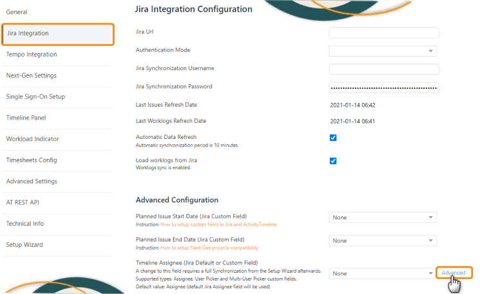Focus Jira Synchronization Username field
The height and width of the screenshot is (294, 496).
(384, 69)
